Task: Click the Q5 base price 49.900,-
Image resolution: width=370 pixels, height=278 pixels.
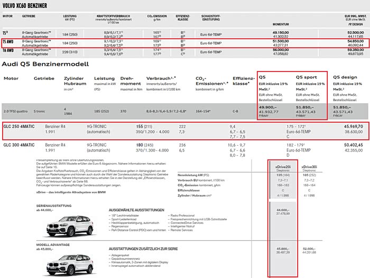Action: [268, 107]
